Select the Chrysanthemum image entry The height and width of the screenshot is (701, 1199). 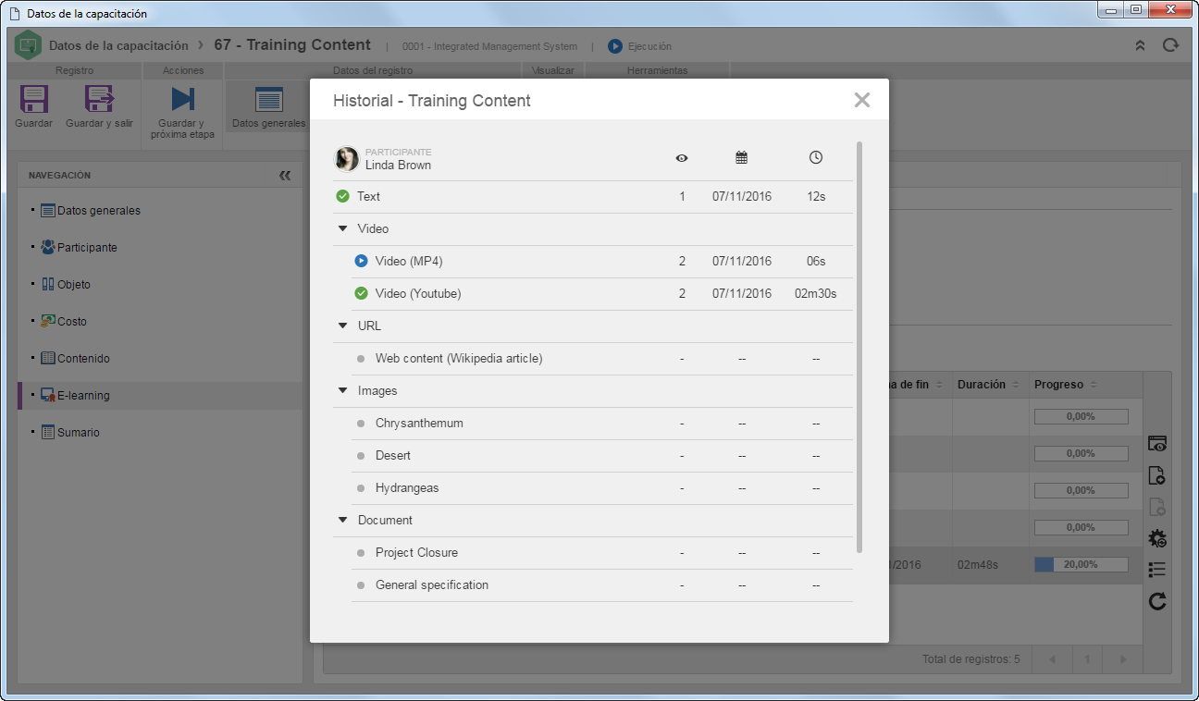tap(602, 424)
